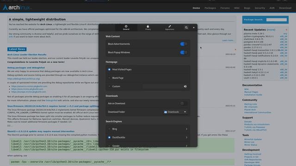Open Wiki in the Arch navigation bar
Screen dimensions: 296x166
(237, 8)
